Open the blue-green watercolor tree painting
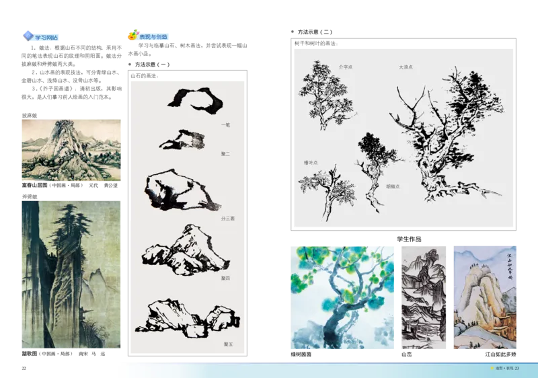 pos(344,296)
